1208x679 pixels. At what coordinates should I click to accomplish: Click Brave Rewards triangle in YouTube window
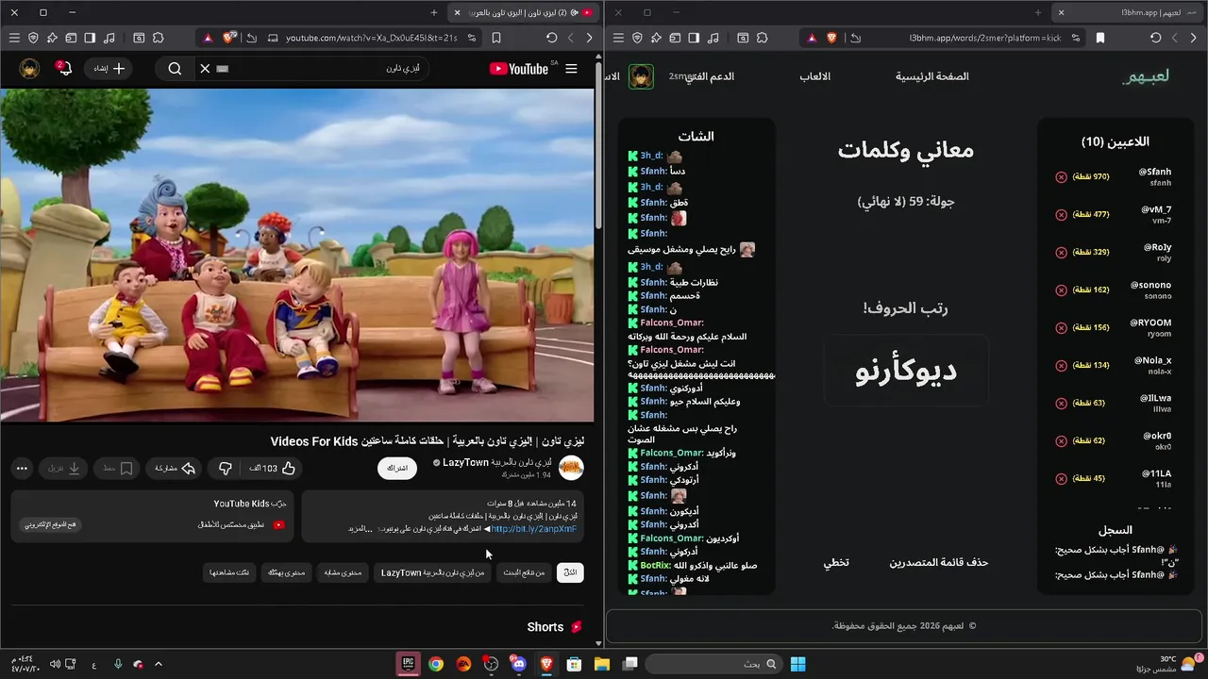pos(208,38)
